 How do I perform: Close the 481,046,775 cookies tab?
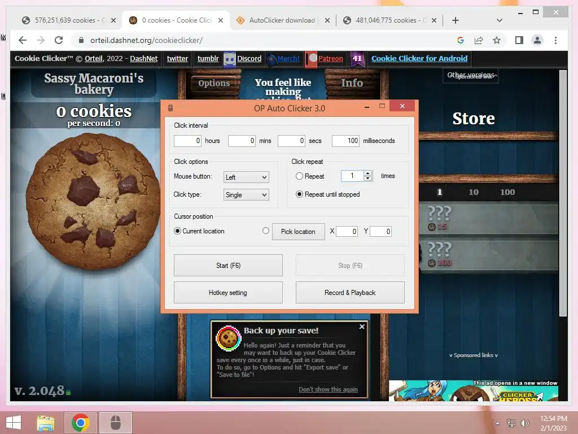pyautogui.click(x=434, y=20)
